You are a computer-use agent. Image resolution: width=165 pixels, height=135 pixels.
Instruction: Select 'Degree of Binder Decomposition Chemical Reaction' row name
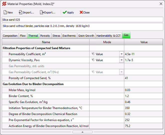click(x=43, y=114)
